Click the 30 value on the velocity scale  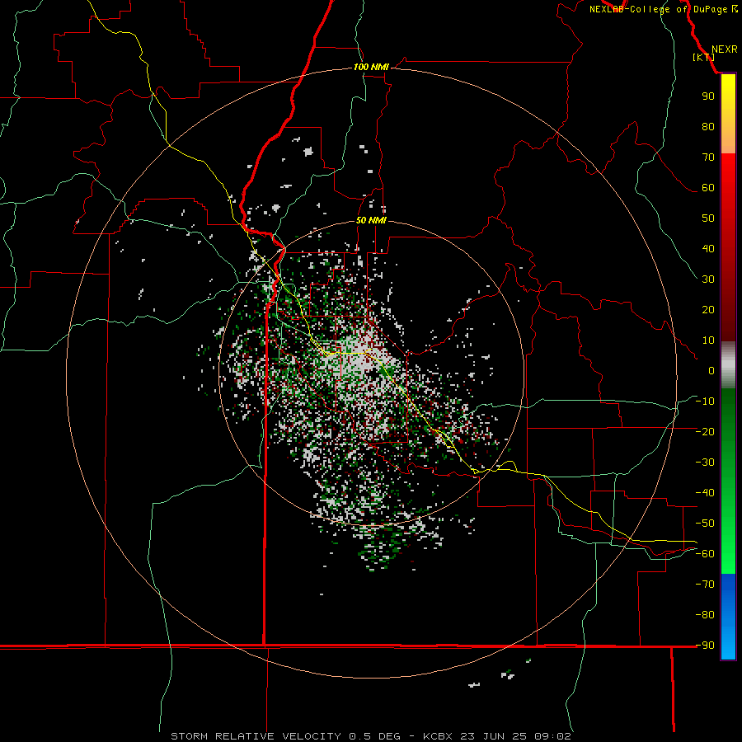708,279
